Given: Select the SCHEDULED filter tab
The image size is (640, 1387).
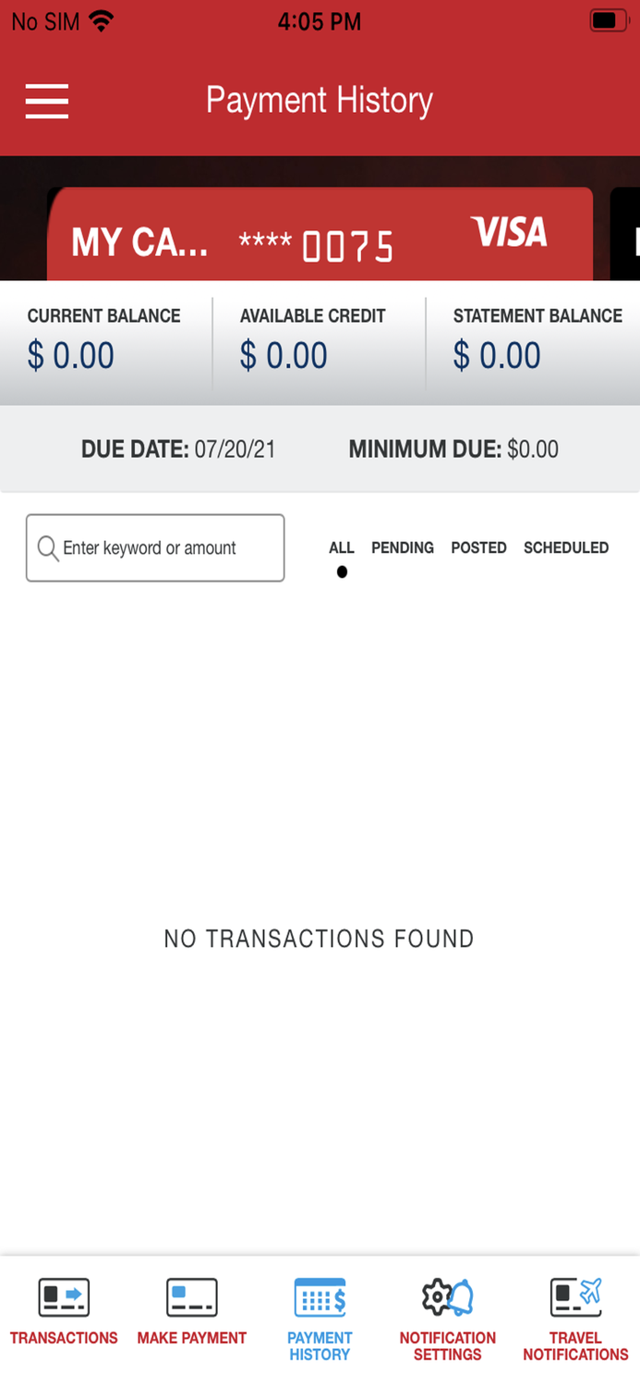Looking at the screenshot, I should point(566,547).
